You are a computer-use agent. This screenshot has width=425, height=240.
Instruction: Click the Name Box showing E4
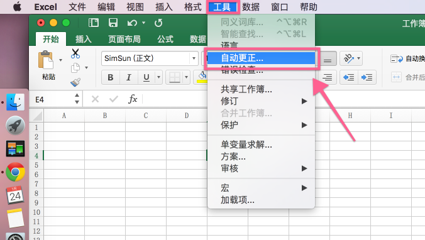[51, 99]
